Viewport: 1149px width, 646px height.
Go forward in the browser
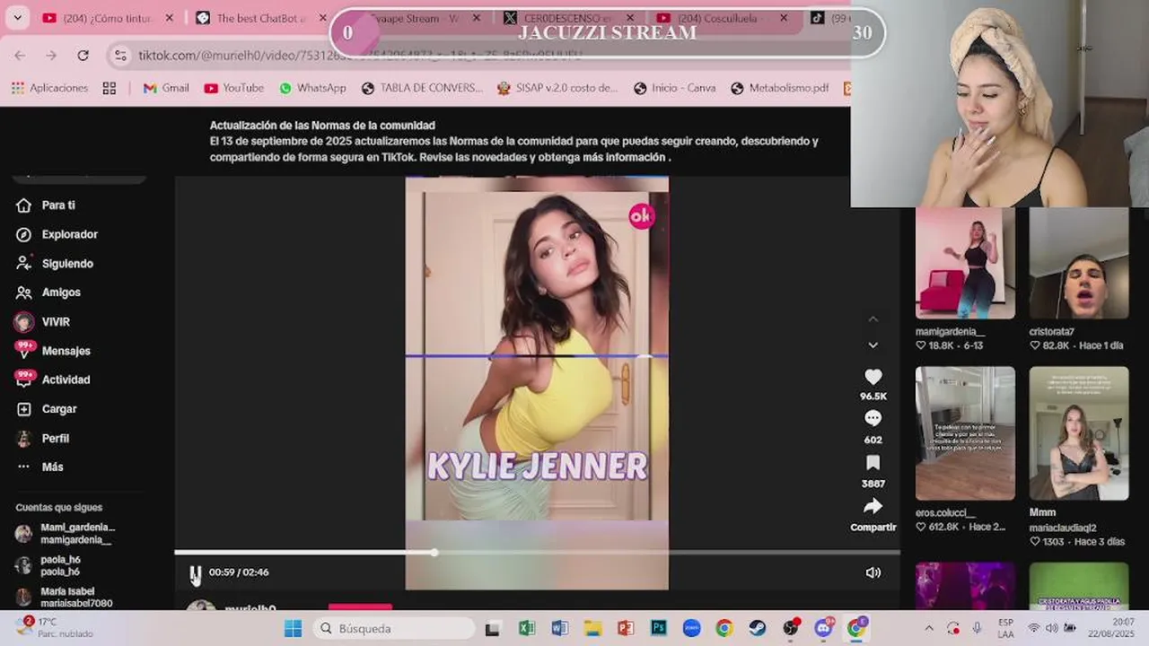pyautogui.click(x=51, y=56)
